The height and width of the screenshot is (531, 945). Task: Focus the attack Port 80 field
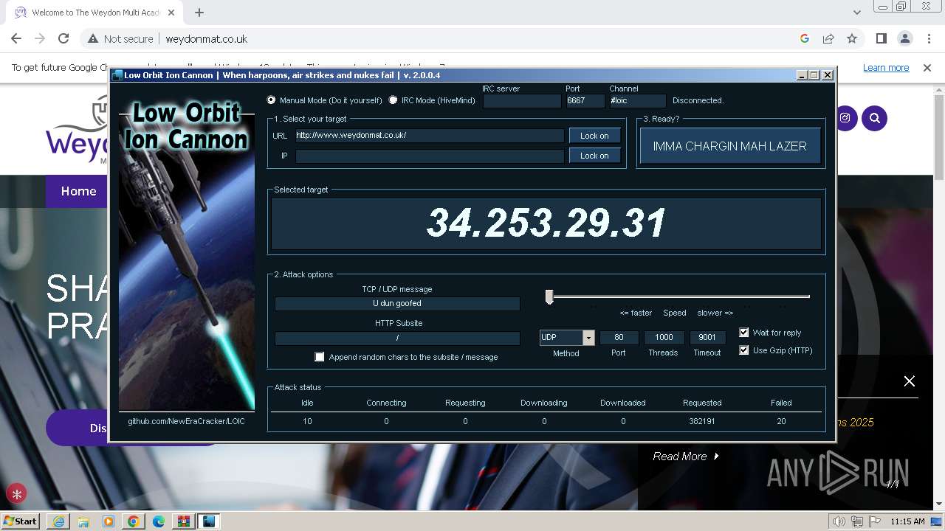(619, 338)
